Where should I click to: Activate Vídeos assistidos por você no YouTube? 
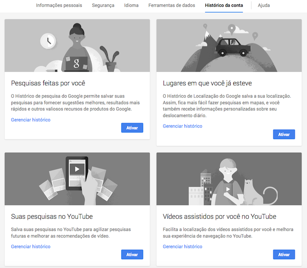(284, 254)
